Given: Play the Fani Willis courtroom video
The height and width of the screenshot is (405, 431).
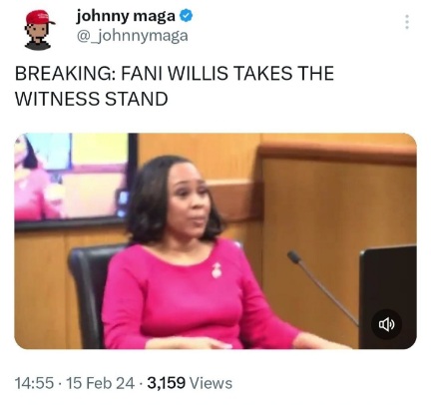Looking at the screenshot, I should point(215,240).
